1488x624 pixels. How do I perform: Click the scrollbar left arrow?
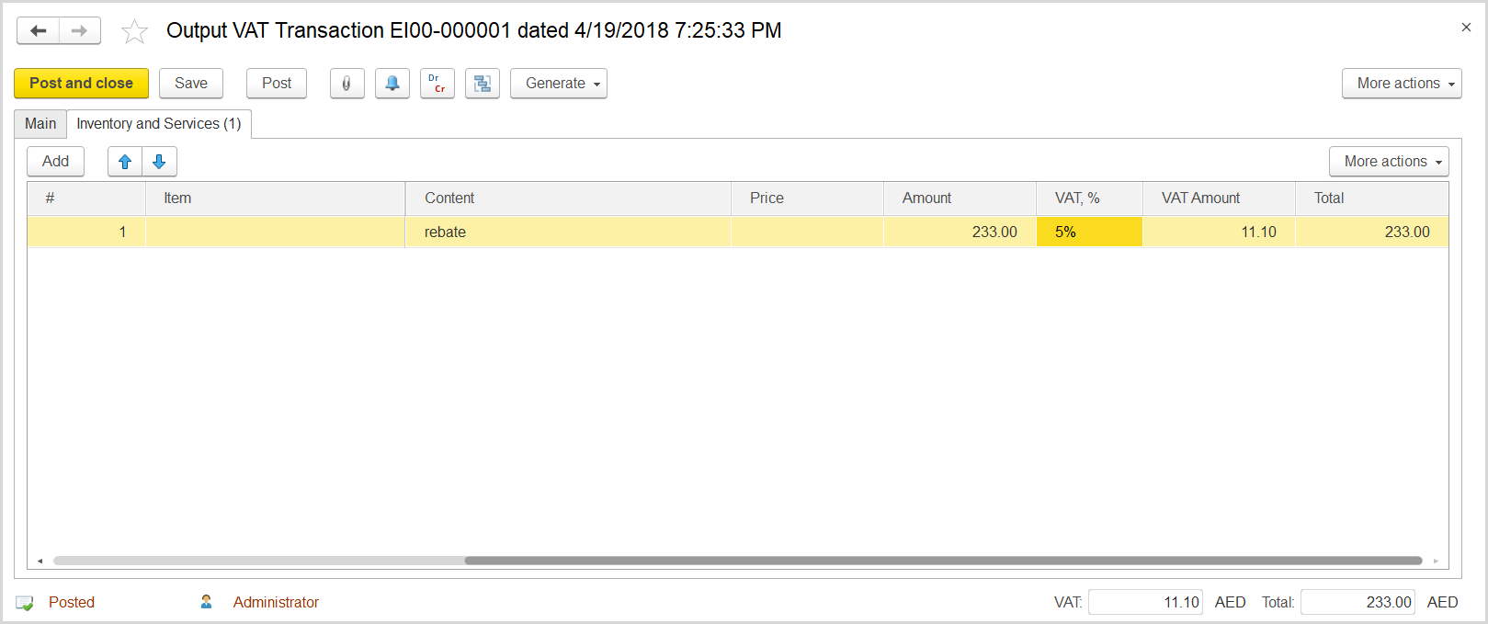tap(40, 561)
